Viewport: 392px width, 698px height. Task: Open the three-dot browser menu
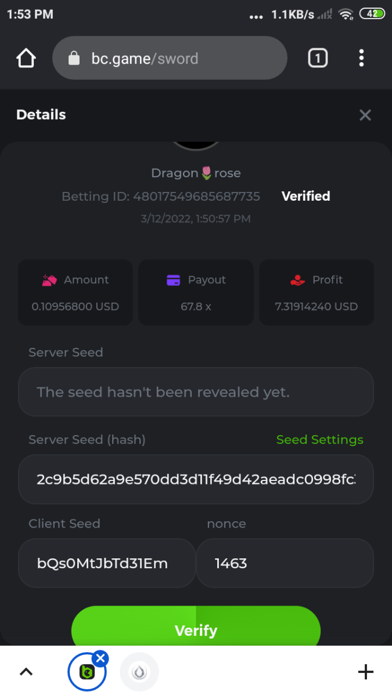[x=361, y=58]
